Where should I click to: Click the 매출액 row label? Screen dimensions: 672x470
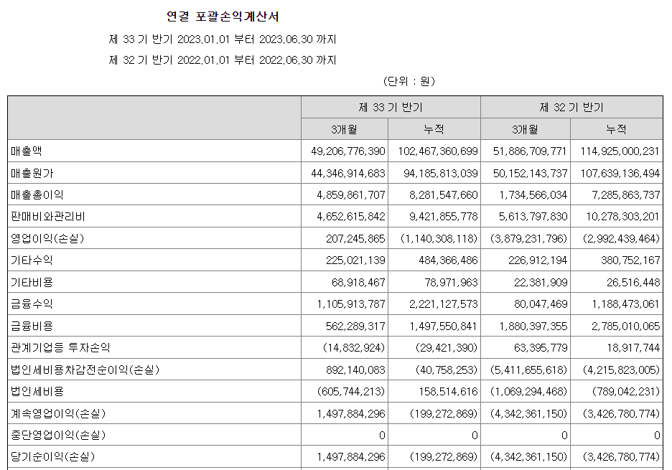point(27,151)
